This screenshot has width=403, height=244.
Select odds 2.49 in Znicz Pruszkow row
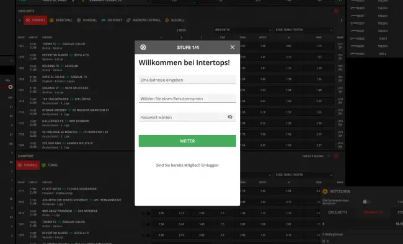(x=161, y=213)
